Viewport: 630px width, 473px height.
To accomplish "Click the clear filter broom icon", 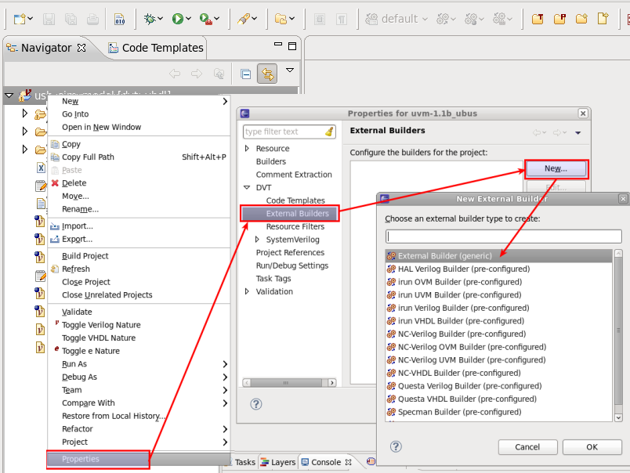I will [329, 132].
